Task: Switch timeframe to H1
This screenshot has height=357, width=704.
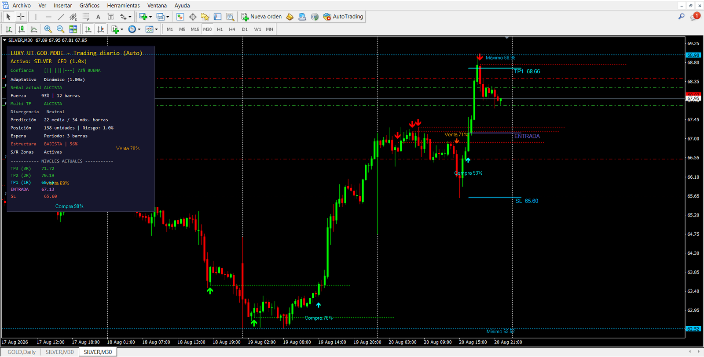Action: point(220,29)
